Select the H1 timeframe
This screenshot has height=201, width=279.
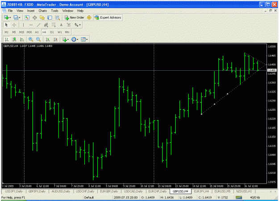37,32
